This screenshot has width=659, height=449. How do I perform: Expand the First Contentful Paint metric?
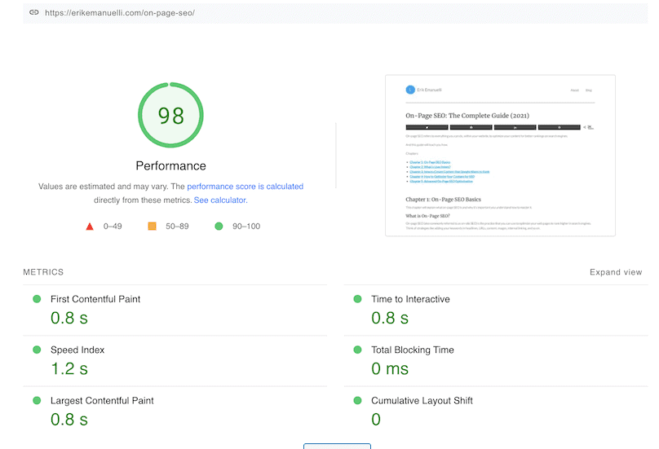(x=175, y=310)
